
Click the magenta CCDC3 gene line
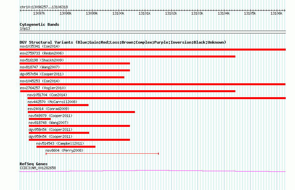pos(152,171)
